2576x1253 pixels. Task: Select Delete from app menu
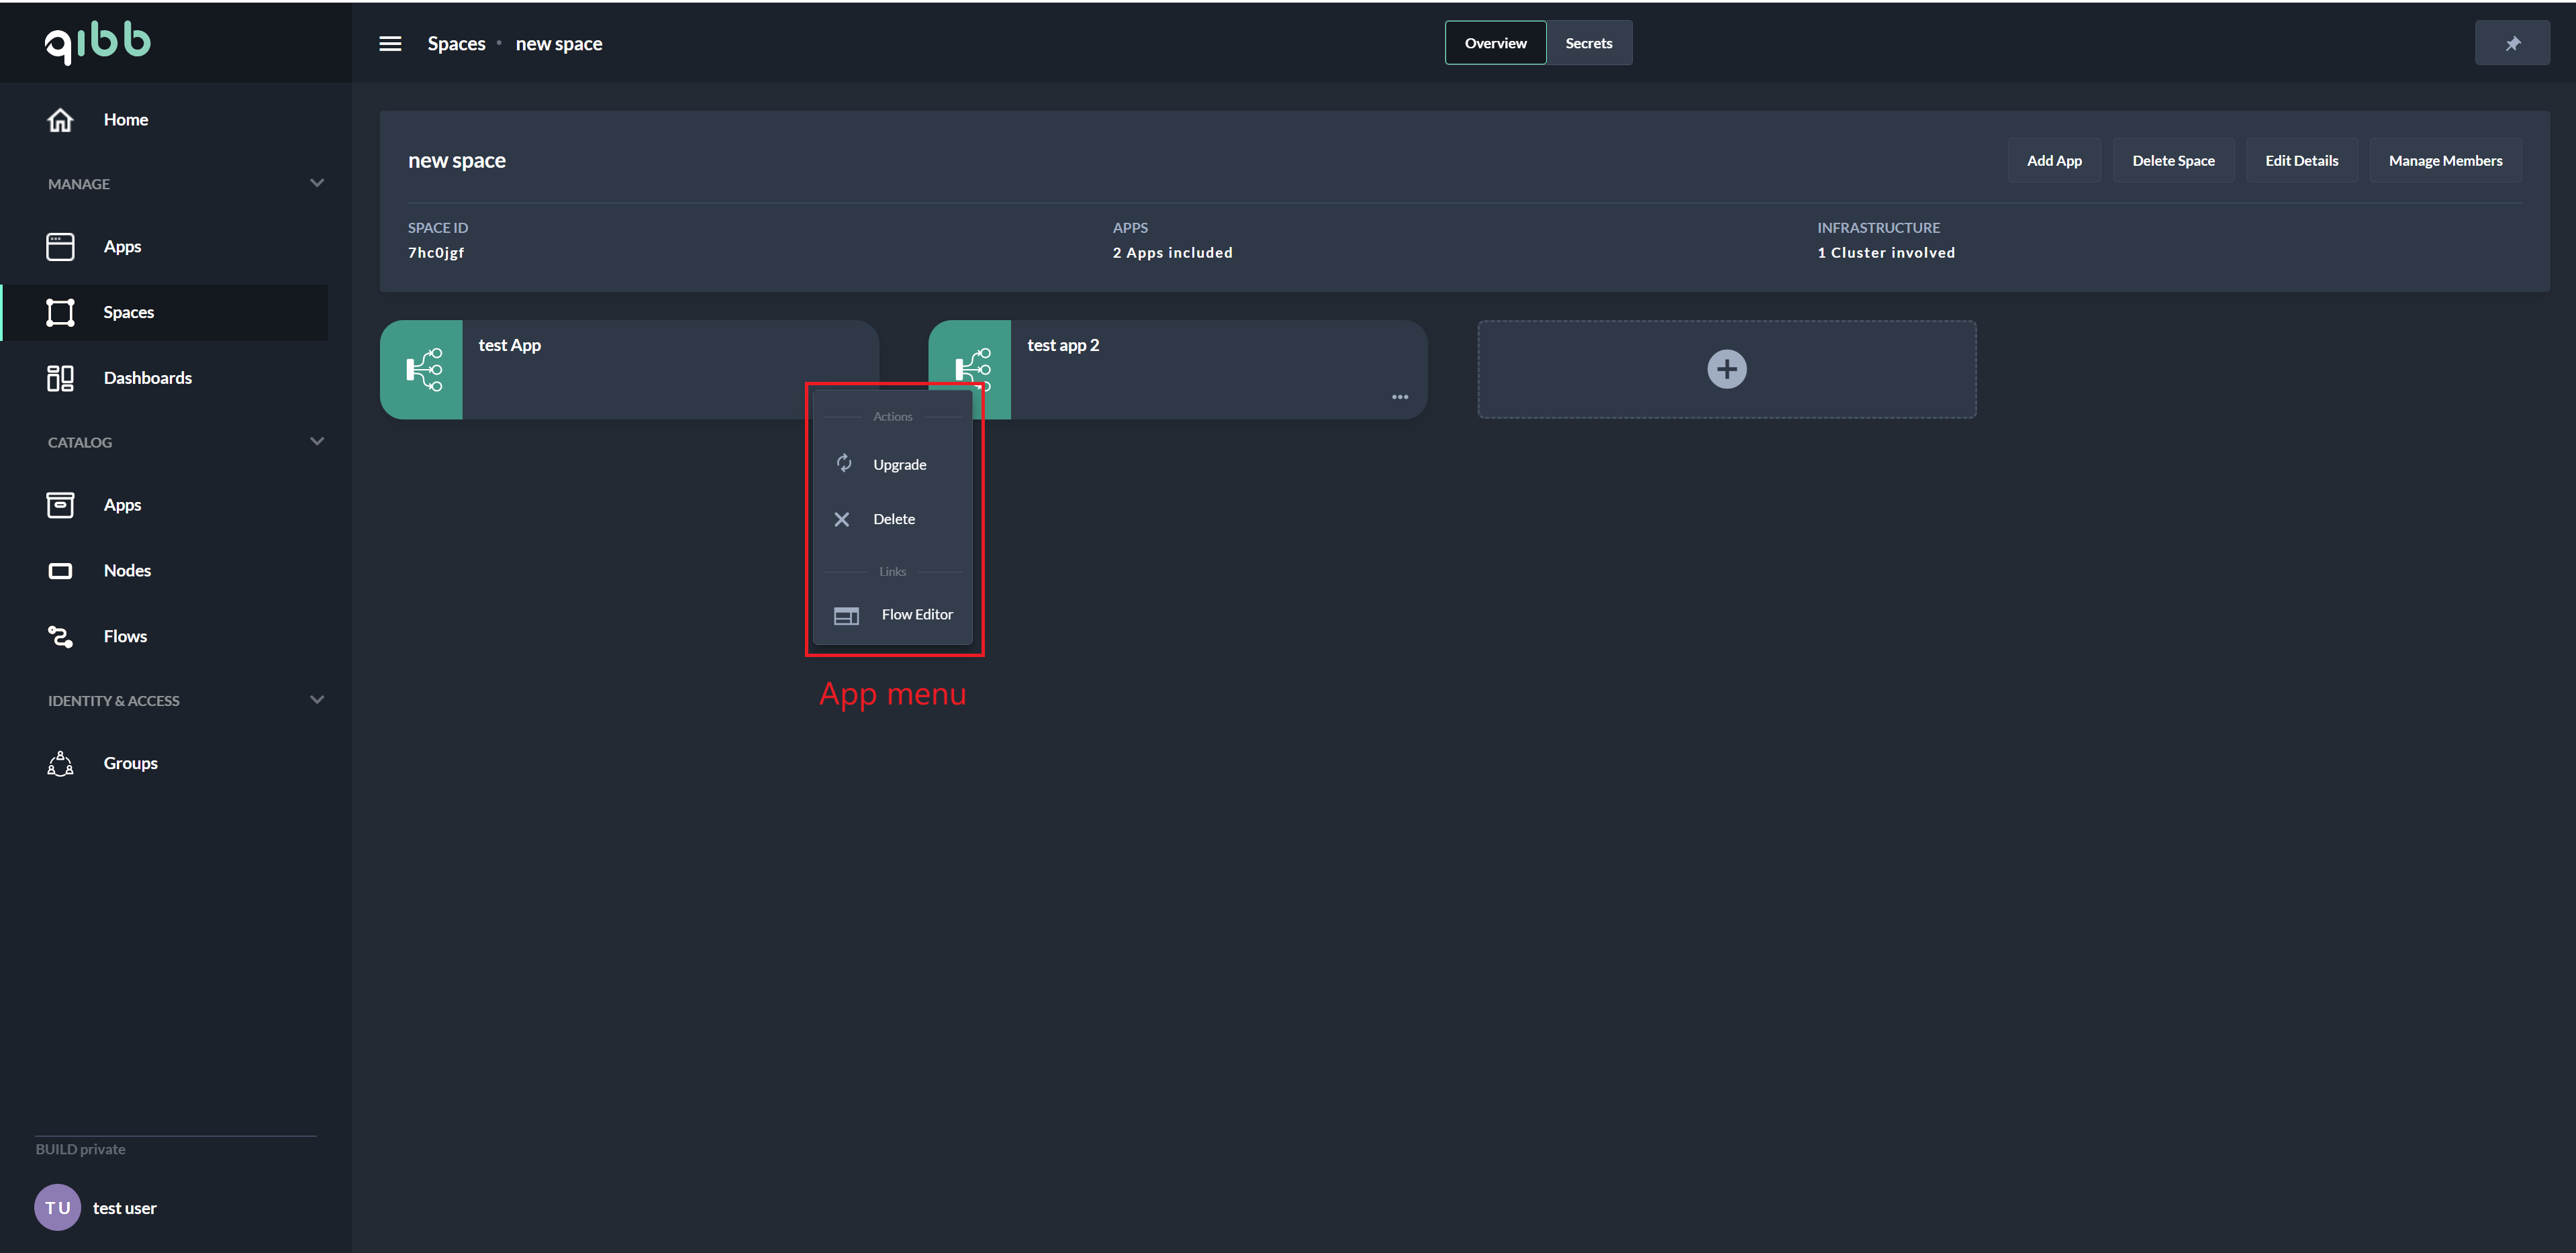894,517
